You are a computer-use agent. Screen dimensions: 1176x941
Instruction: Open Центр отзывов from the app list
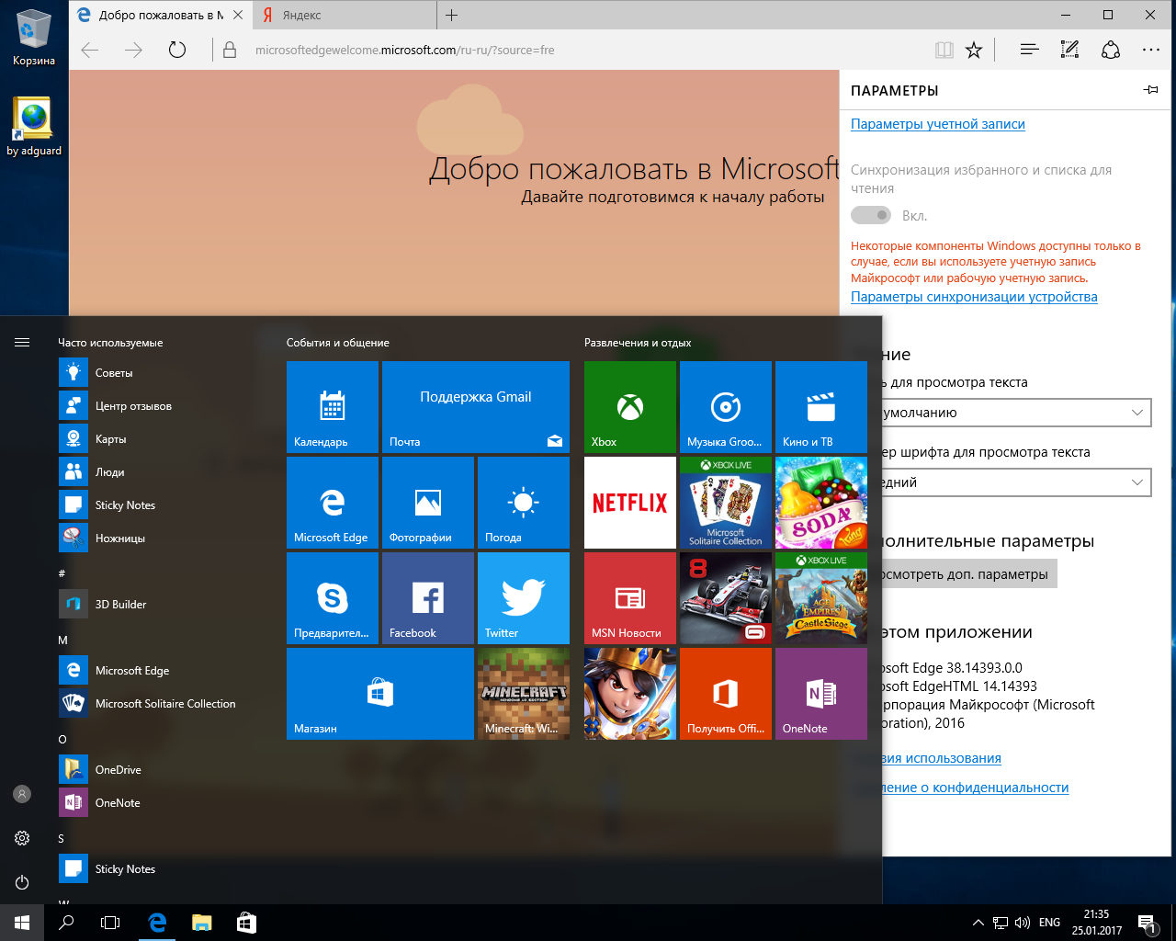(156, 406)
